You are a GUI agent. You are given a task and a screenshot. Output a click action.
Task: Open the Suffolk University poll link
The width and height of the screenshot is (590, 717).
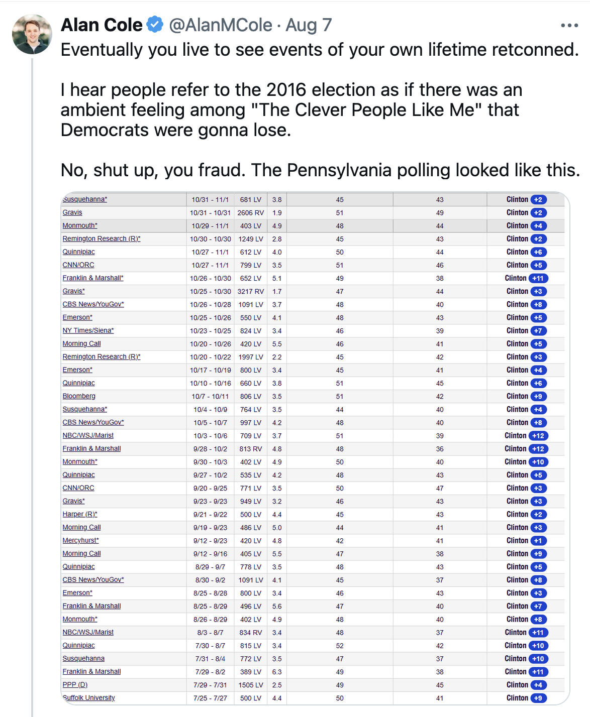click(x=89, y=698)
